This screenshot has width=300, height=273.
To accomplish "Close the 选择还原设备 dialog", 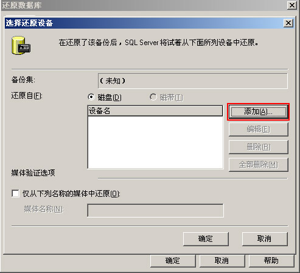I will coord(288,23).
